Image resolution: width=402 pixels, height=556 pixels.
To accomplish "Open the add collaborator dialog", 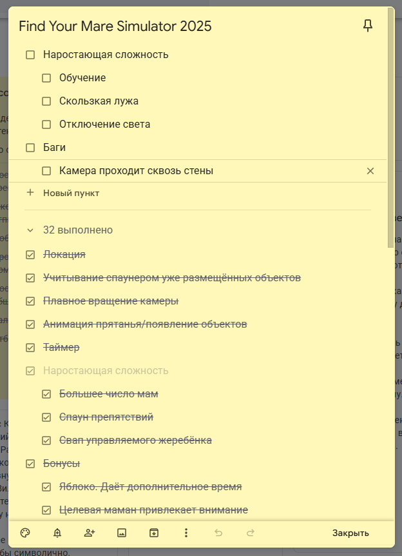I will coord(90,533).
